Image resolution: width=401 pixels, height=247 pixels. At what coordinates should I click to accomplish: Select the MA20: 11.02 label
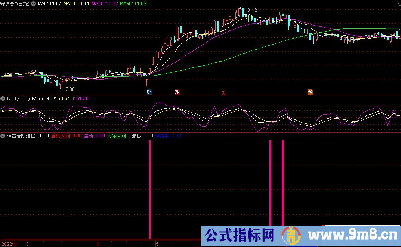point(105,4)
